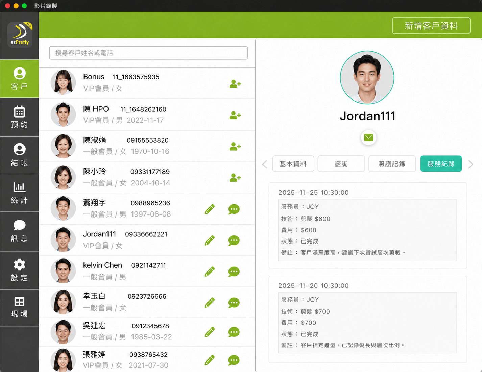
Task: Click Jordan111's large profile photo
Action: 367,78
